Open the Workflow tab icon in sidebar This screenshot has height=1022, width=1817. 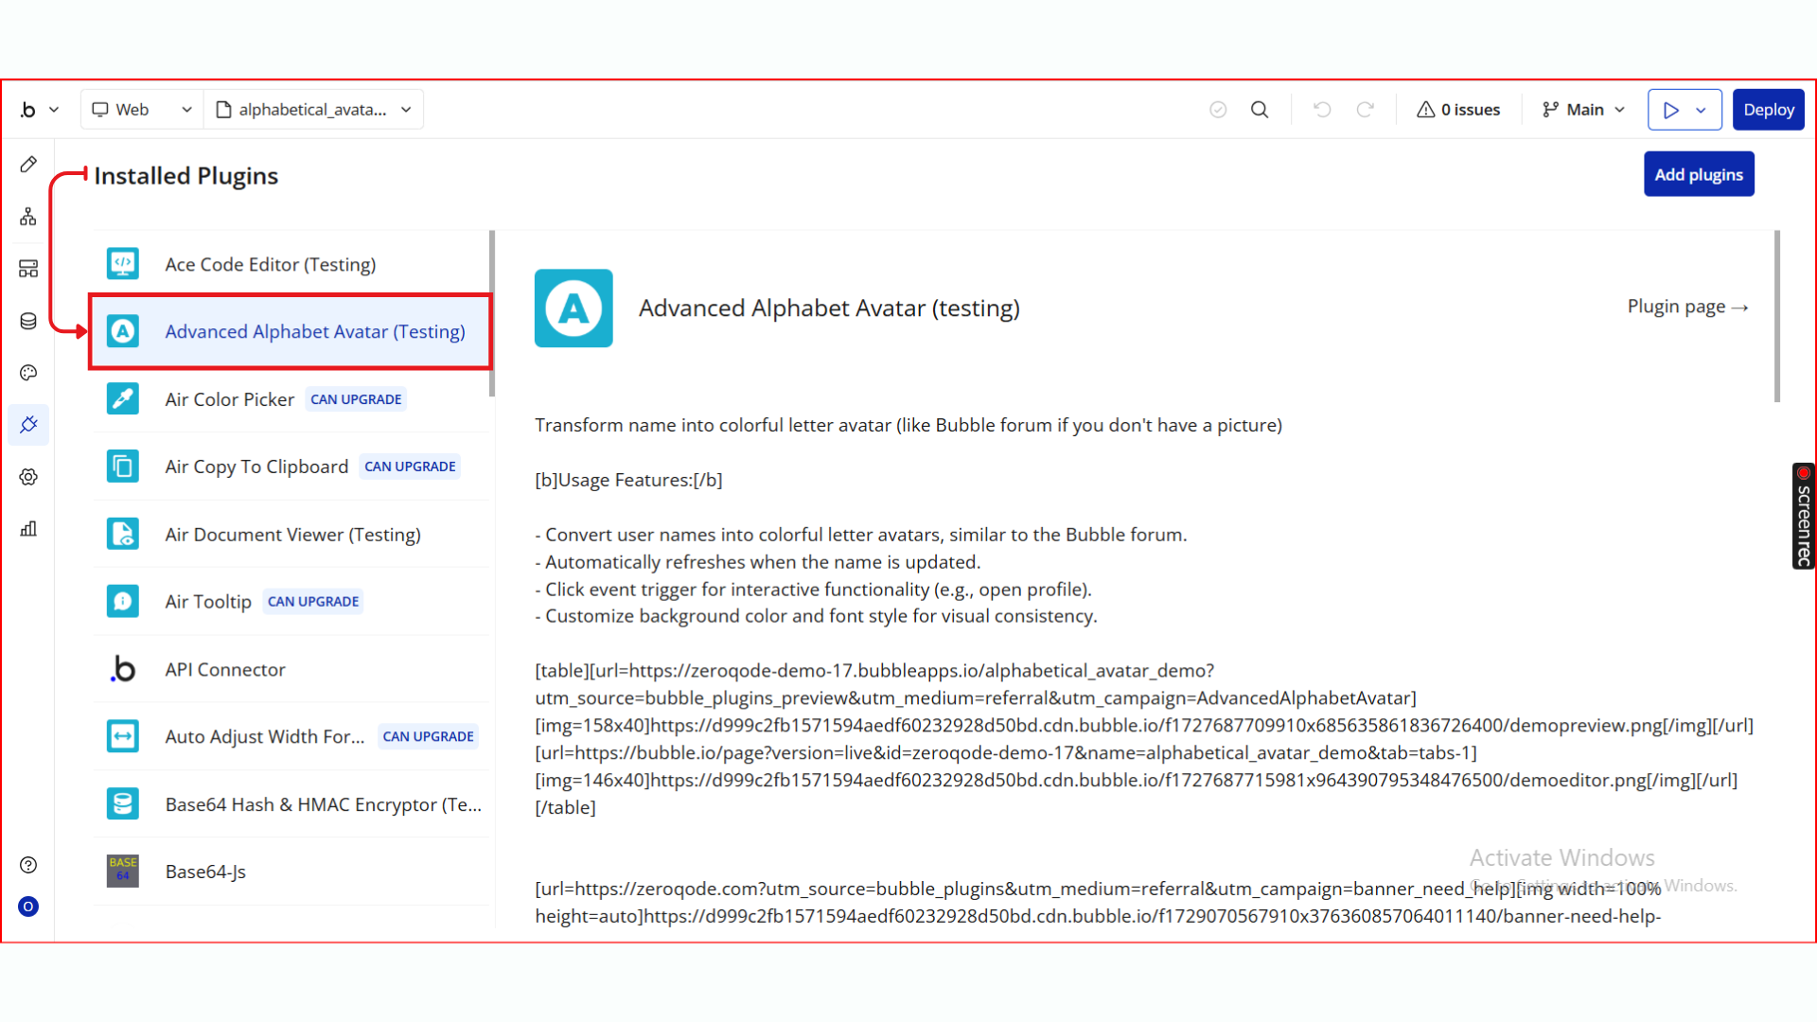[x=28, y=217]
